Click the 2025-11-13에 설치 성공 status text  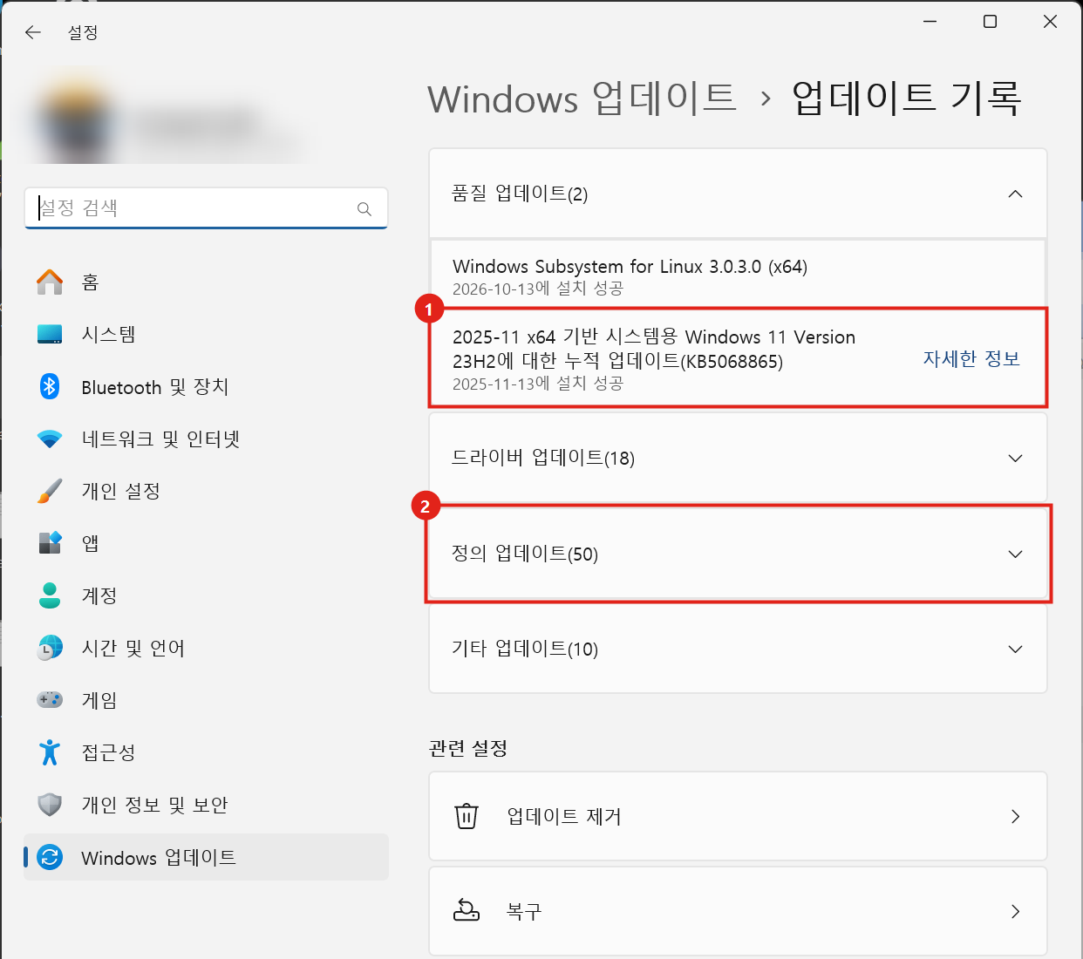(538, 384)
